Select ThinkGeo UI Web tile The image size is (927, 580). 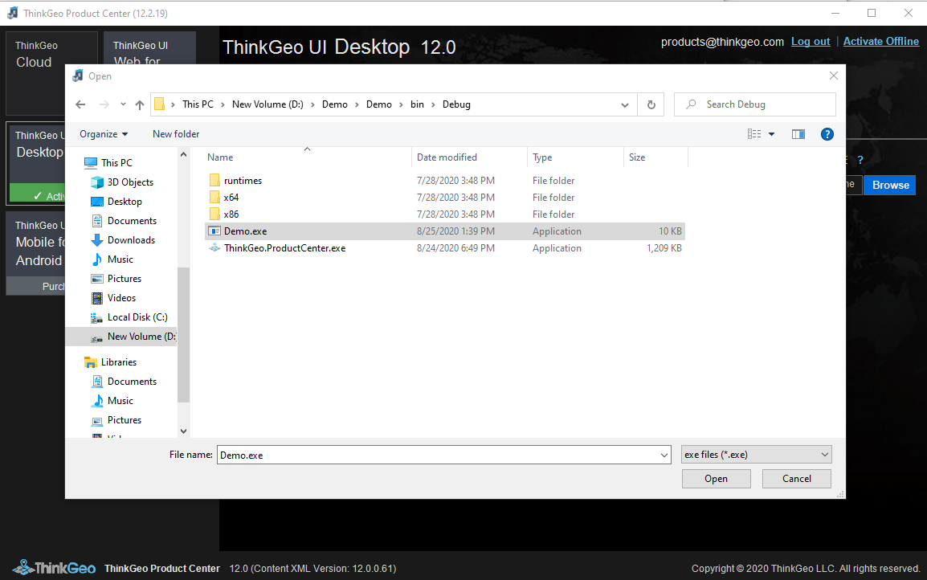click(x=149, y=48)
